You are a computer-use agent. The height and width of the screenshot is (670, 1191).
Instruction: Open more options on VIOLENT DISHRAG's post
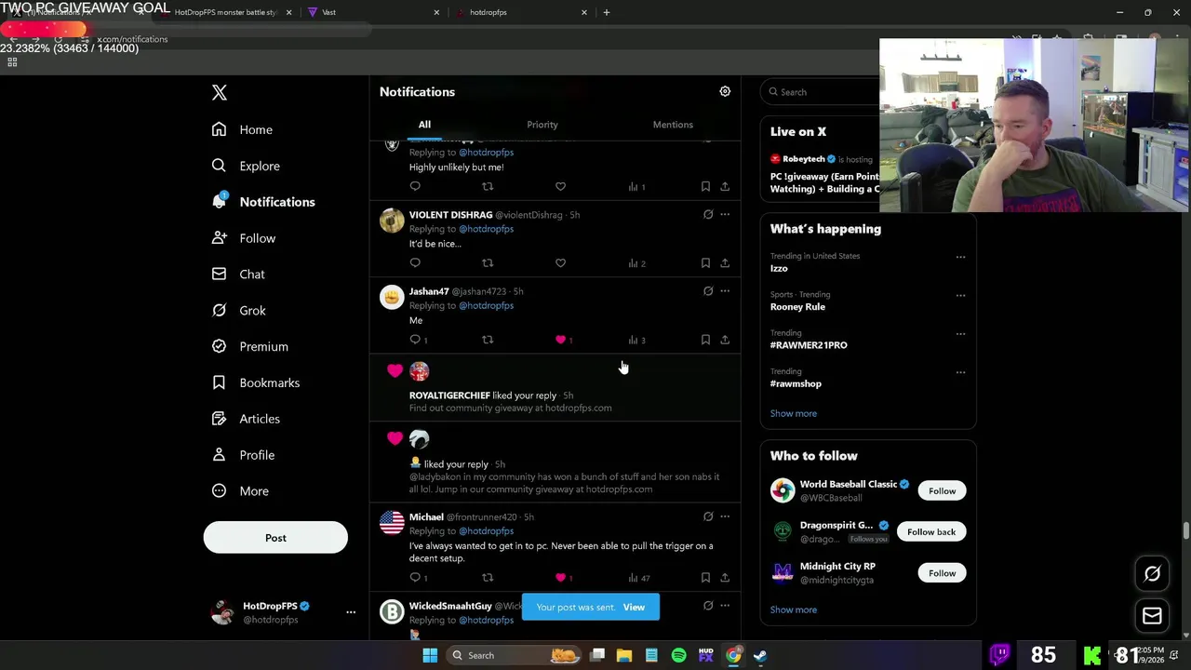[725, 214]
